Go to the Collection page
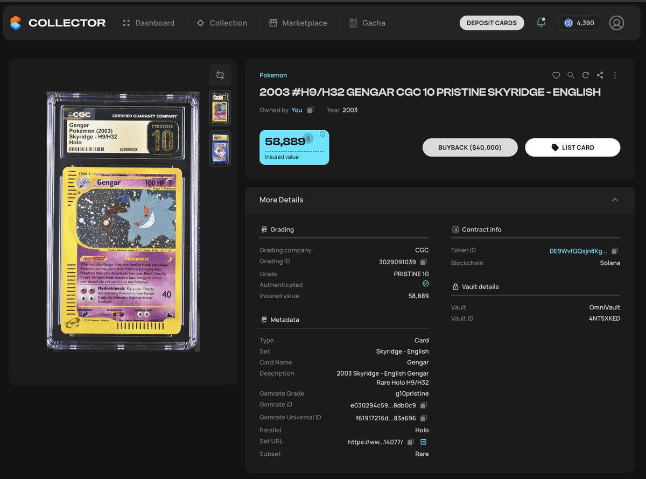The width and height of the screenshot is (646, 479). tap(222, 23)
